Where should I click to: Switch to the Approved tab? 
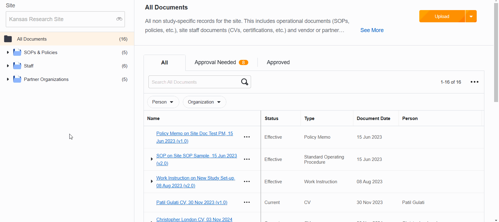click(278, 62)
